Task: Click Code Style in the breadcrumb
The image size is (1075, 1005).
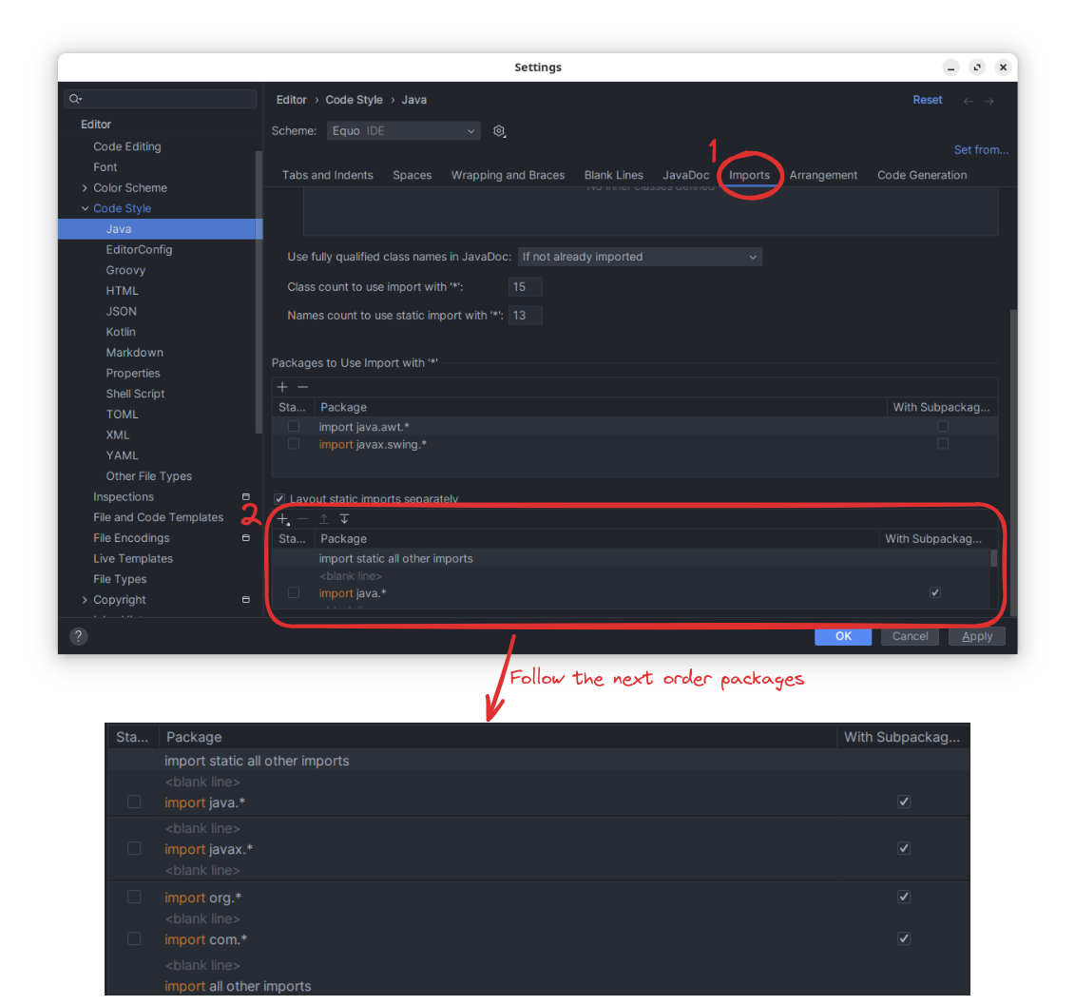Action: (x=354, y=100)
